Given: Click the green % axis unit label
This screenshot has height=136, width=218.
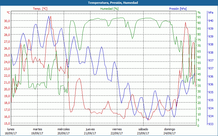Looking at the screenshot, I should [199, 13].
